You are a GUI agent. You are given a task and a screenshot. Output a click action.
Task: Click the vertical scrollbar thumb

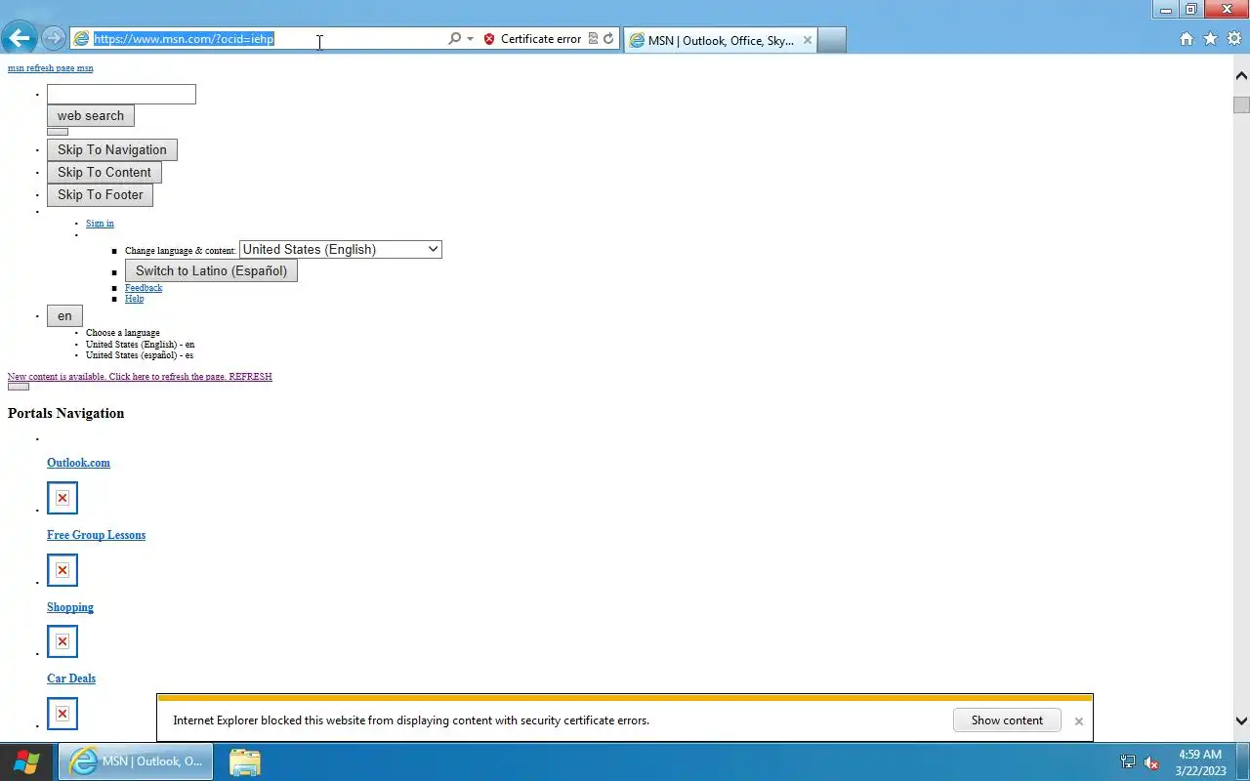(x=1241, y=105)
